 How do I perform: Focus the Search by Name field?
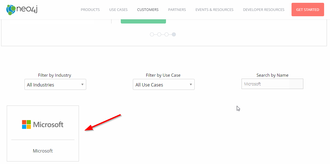point(272,84)
